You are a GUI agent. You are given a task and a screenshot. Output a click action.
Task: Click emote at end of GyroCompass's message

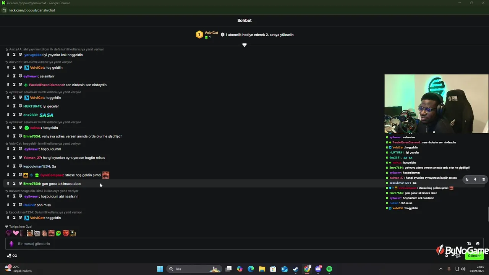tap(106, 175)
